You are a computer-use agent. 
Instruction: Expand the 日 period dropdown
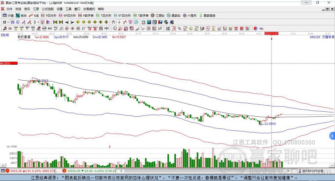click(x=8, y=22)
